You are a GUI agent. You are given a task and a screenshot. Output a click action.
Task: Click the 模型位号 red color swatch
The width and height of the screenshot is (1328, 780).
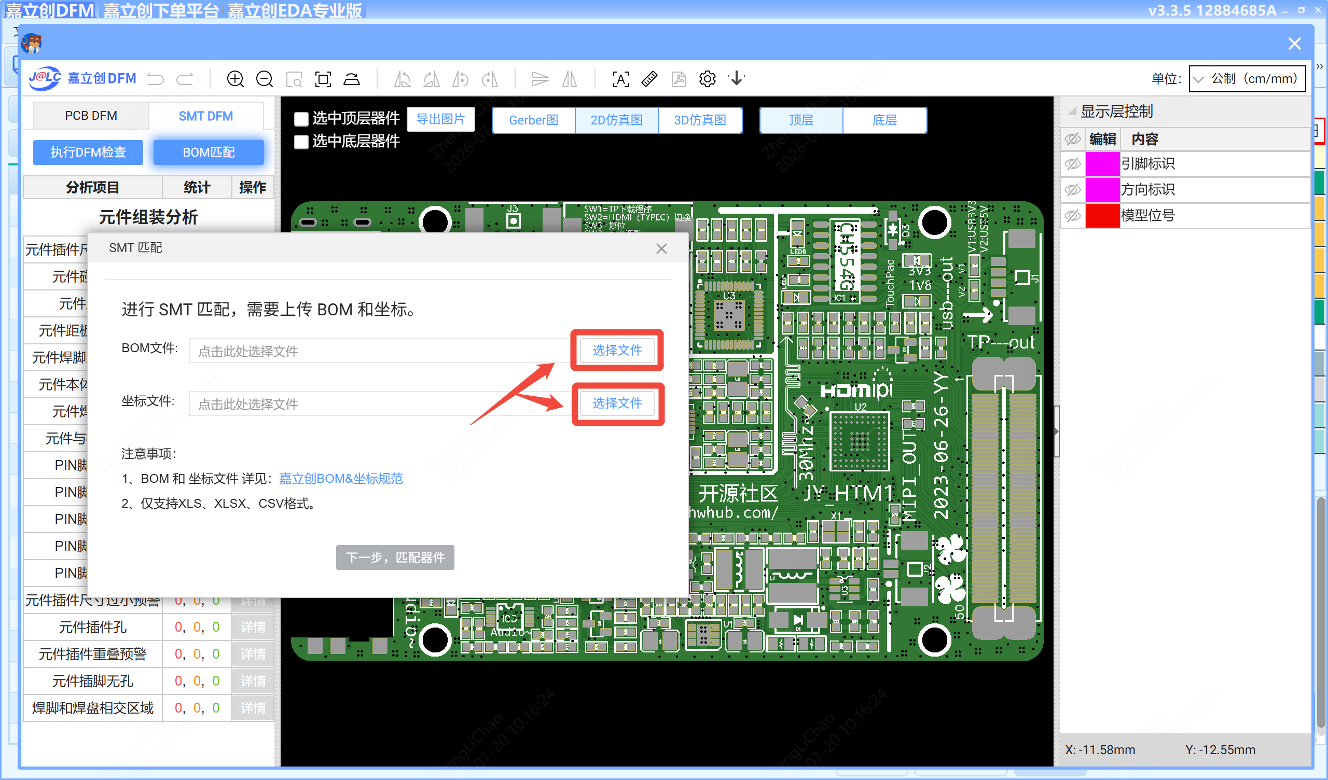coord(1102,216)
